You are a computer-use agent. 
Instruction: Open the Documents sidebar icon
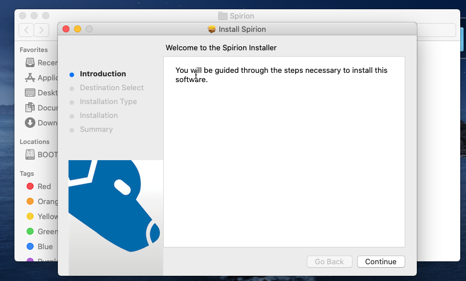30,108
